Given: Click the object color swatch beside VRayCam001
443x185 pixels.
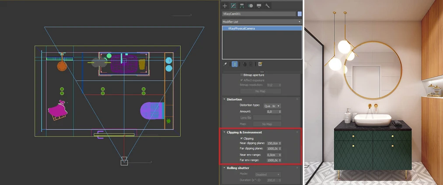Looking at the screenshot, I should point(300,14).
